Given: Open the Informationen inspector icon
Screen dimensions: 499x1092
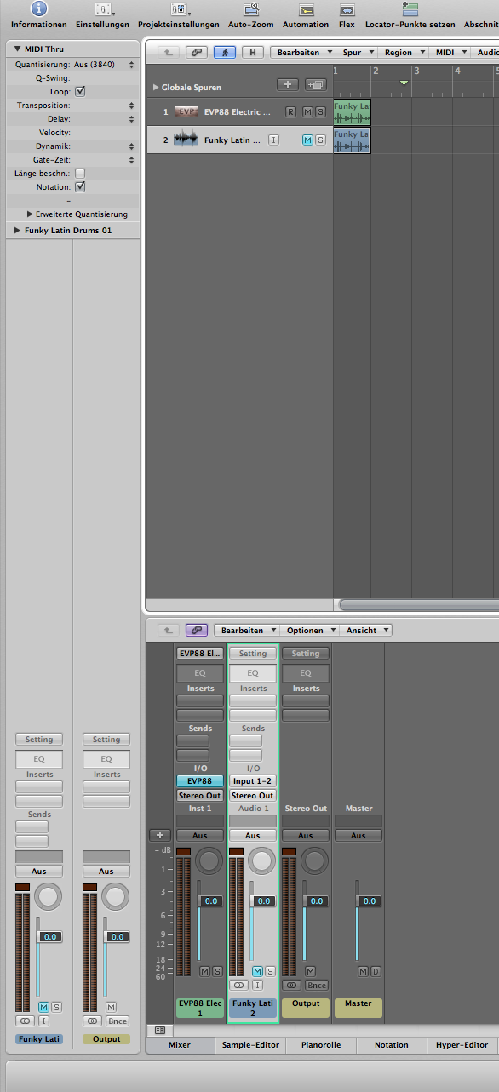Looking at the screenshot, I should click(38, 9).
